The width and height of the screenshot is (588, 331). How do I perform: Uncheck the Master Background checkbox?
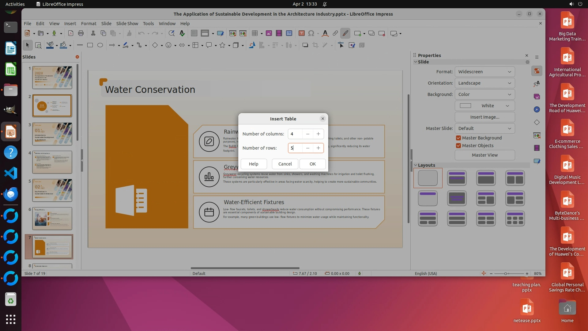click(x=458, y=138)
